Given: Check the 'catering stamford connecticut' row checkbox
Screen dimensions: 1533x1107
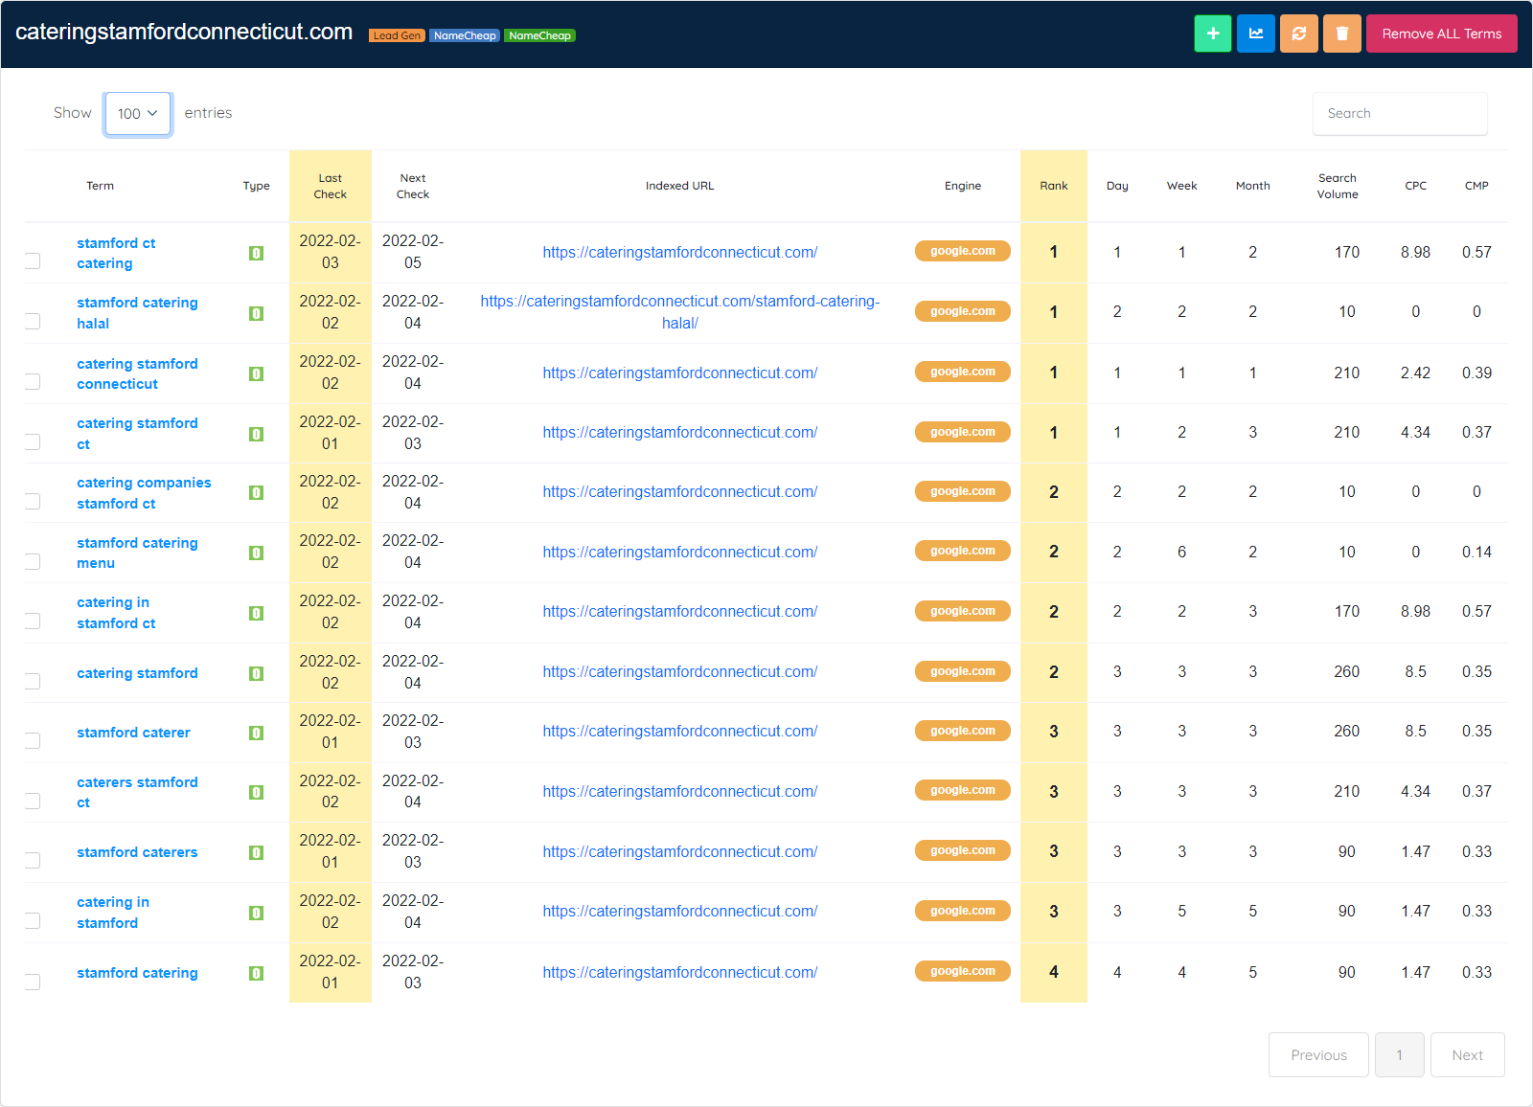Looking at the screenshot, I should [x=33, y=381].
